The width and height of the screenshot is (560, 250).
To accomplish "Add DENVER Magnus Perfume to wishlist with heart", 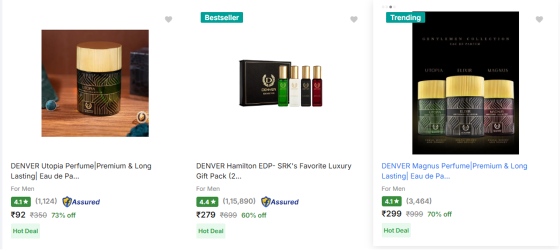I will (x=539, y=20).
